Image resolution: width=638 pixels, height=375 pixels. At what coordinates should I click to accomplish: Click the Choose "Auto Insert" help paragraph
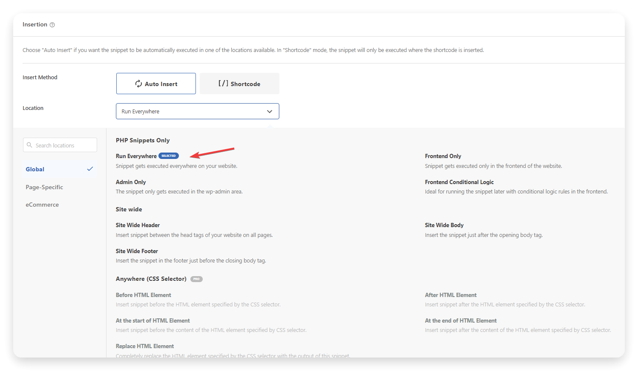pyautogui.click(x=253, y=50)
